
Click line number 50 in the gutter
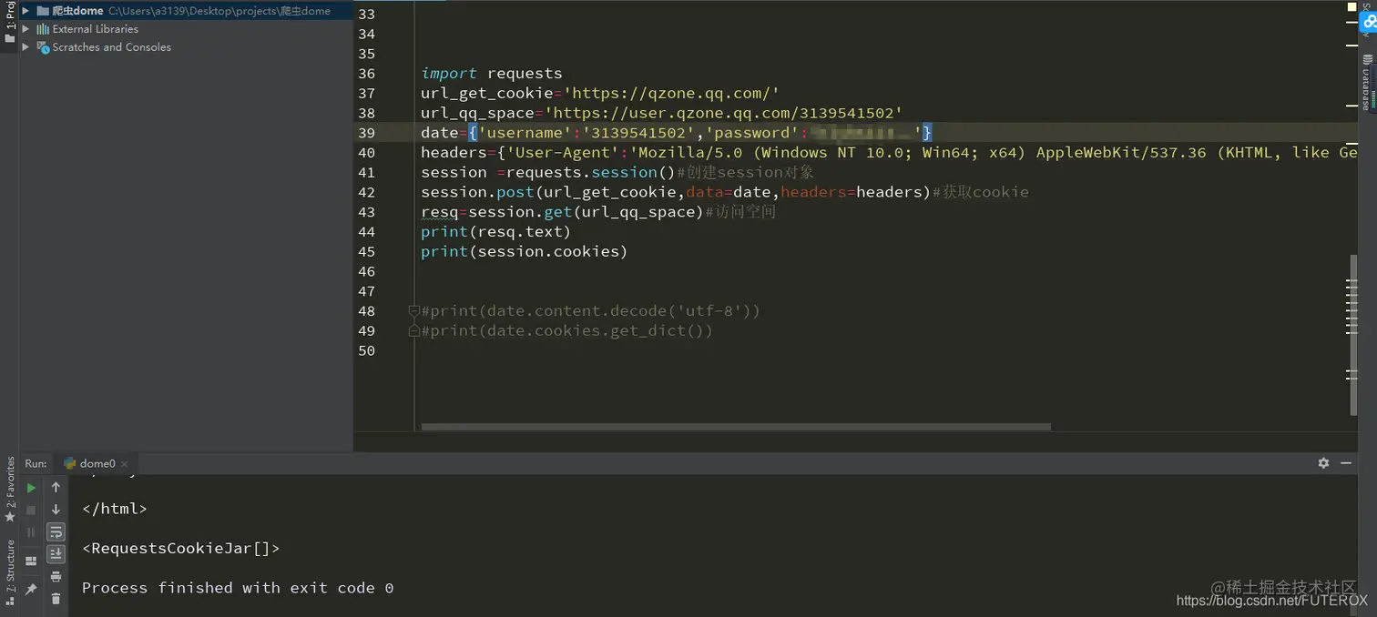[366, 351]
